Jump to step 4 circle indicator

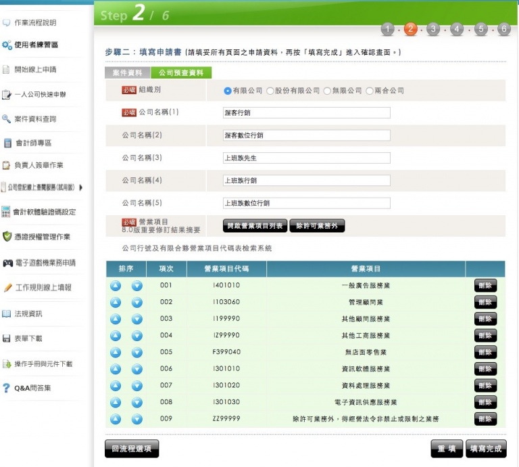coord(457,29)
